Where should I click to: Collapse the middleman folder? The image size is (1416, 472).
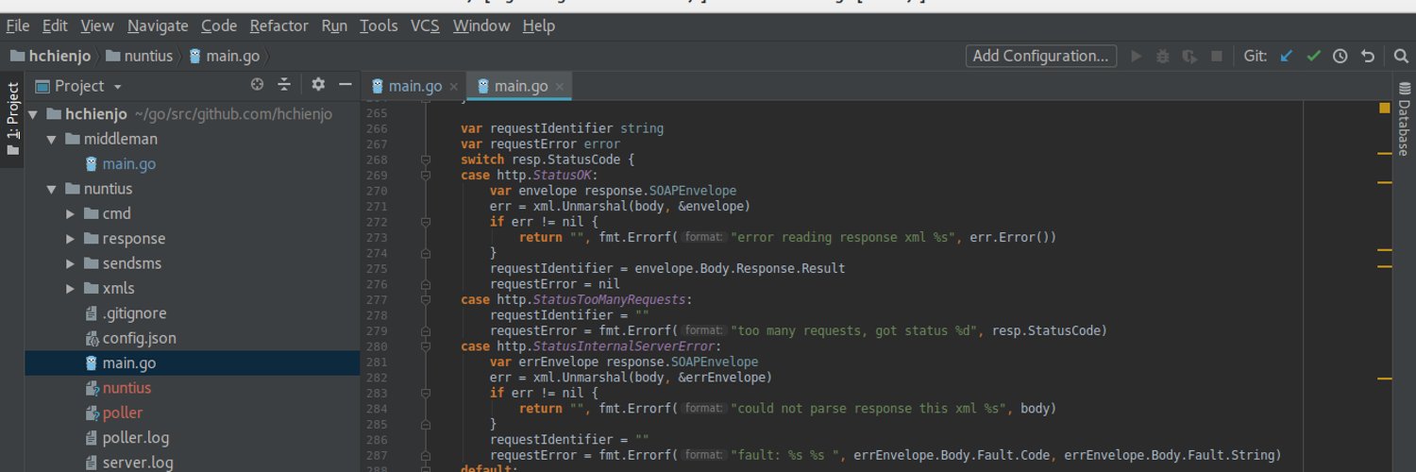pyautogui.click(x=51, y=139)
